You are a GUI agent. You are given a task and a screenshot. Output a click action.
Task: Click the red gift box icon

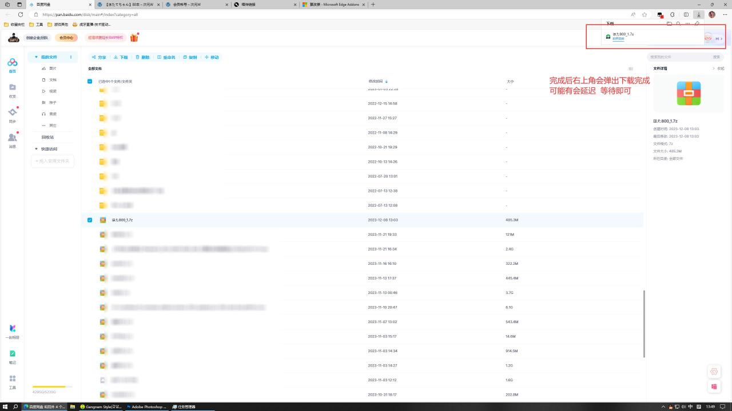[x=134, y=38]
